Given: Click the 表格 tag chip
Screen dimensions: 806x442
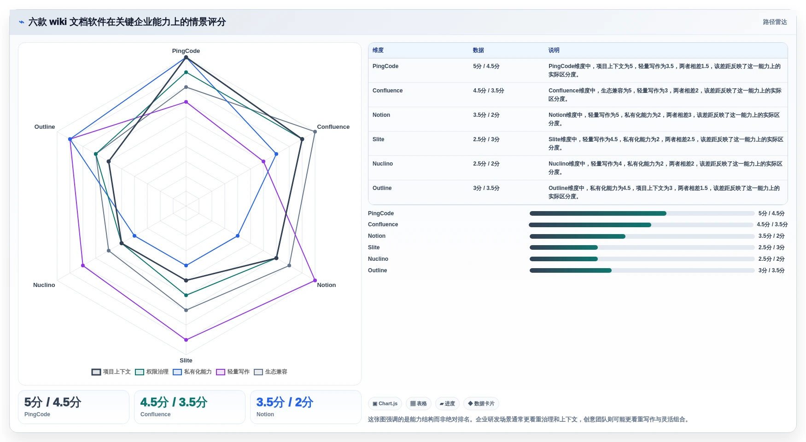Looking at the screenshot, I should click(419, 404).
